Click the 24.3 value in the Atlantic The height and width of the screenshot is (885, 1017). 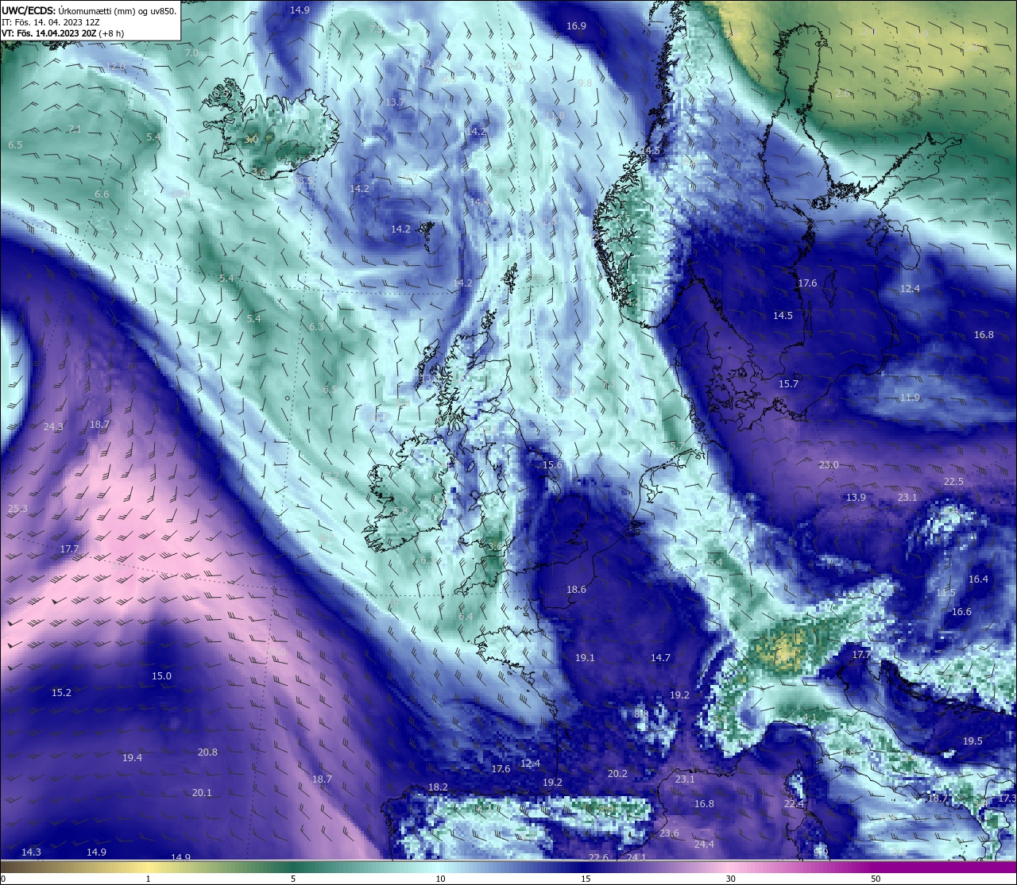[53, 427]
